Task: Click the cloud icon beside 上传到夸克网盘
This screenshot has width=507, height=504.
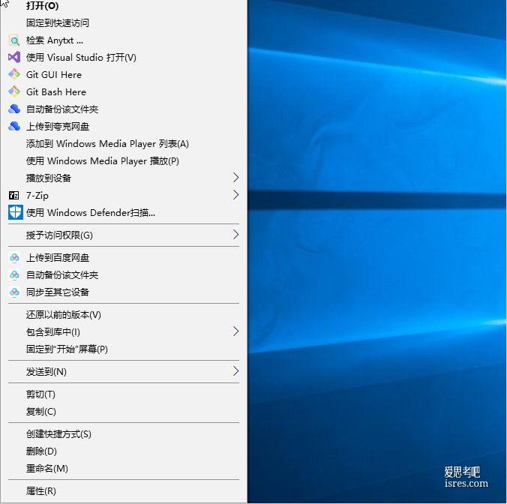Action: pyautogui.click(x=14, y=127)
